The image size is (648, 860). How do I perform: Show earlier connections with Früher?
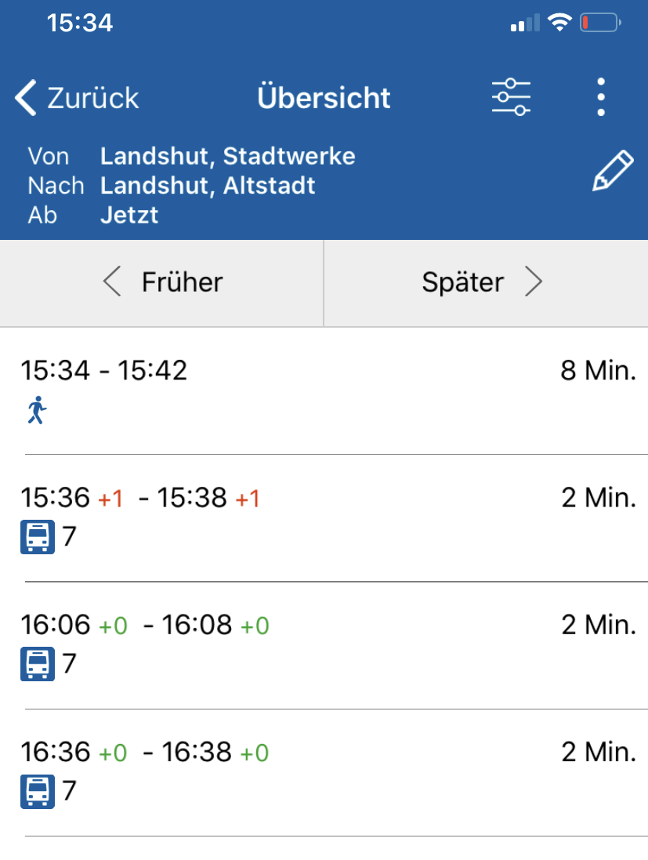162,282
